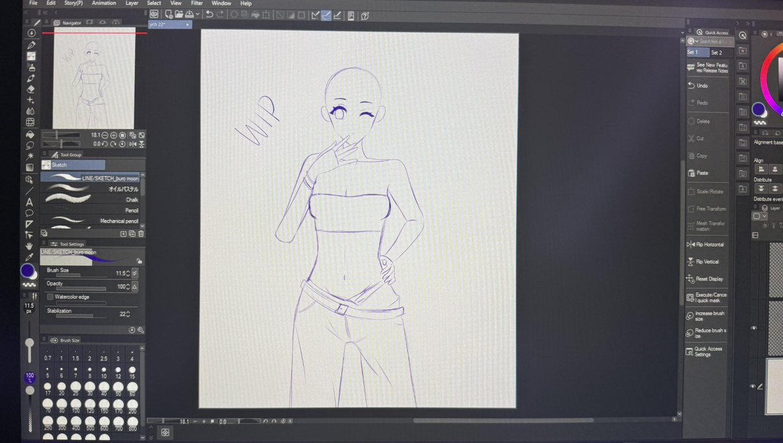Delete sub tool via trash icon
Screen dimensions: 783x443
142,233
